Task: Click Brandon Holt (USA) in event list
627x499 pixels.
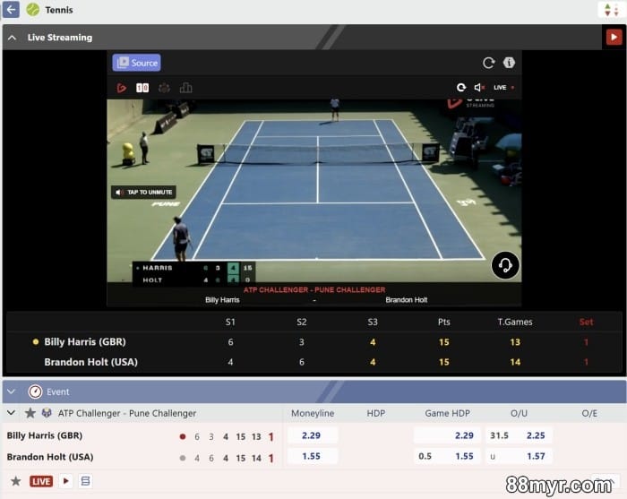Action: click(50, 457)
